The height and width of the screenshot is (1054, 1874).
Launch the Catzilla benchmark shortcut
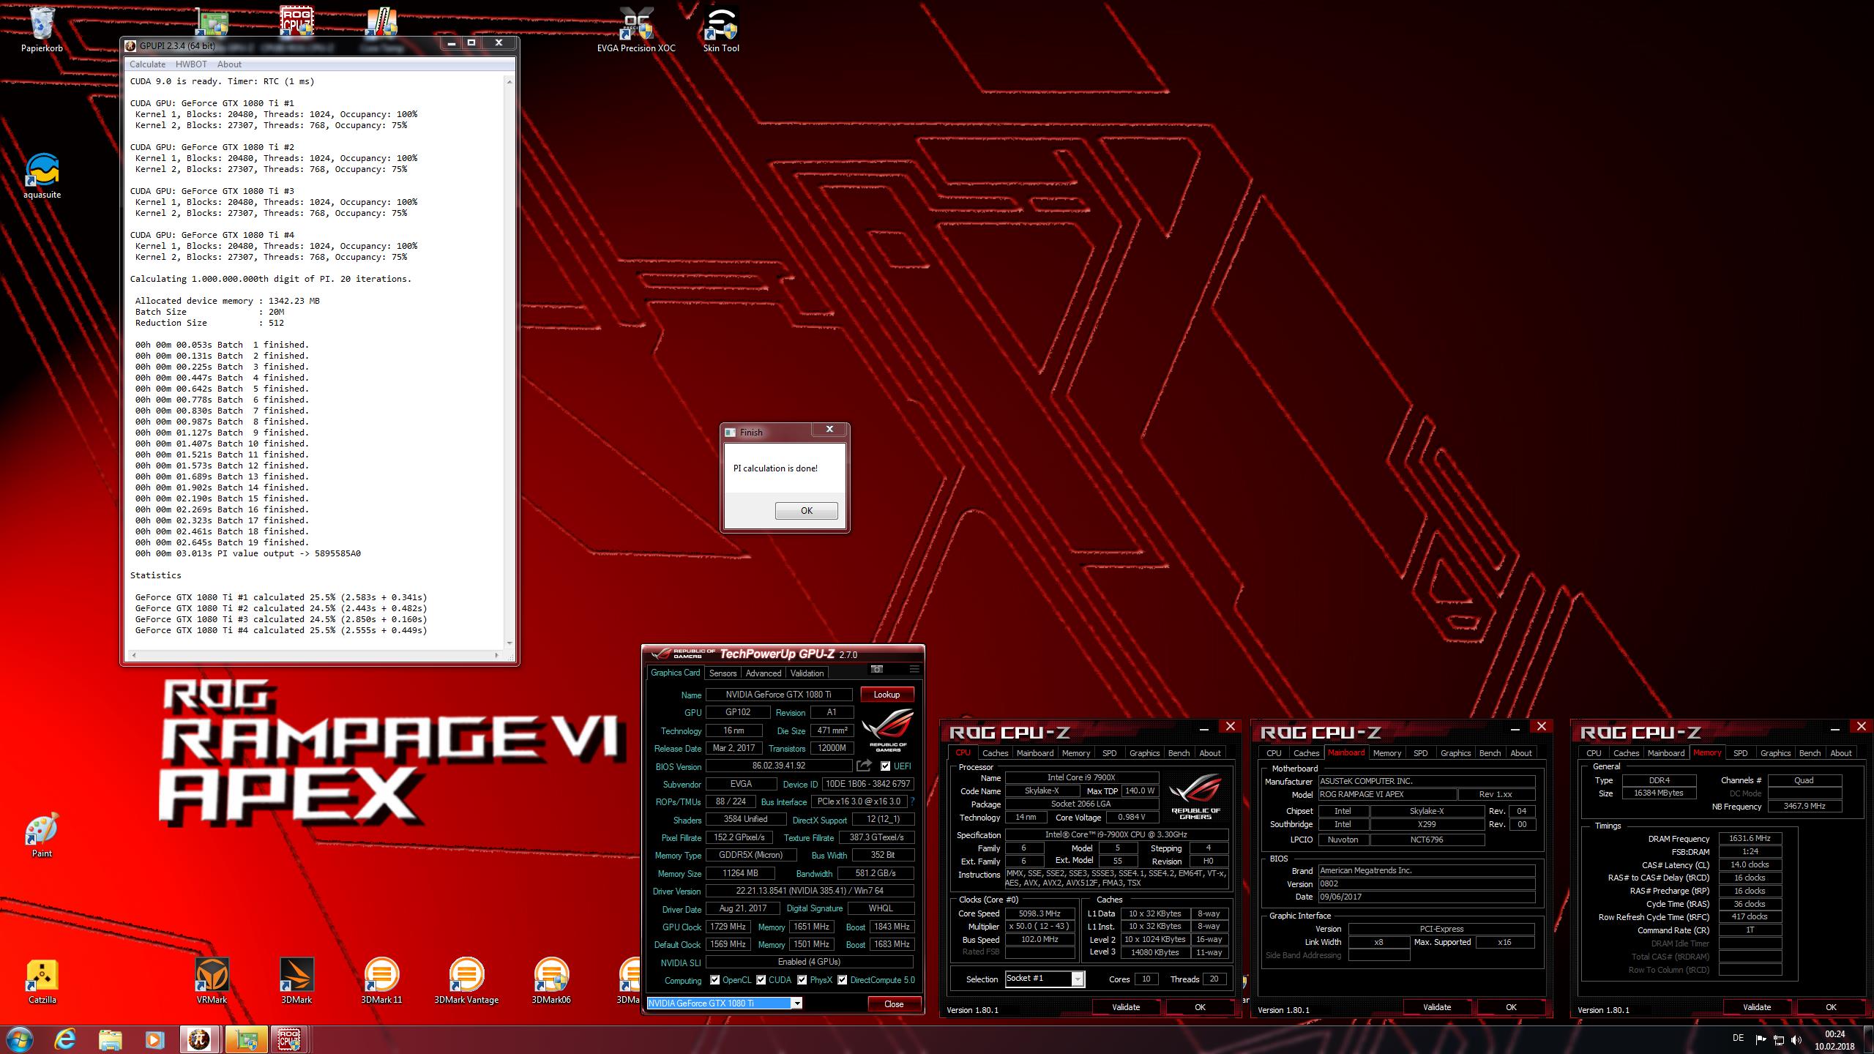coord(42,982)
